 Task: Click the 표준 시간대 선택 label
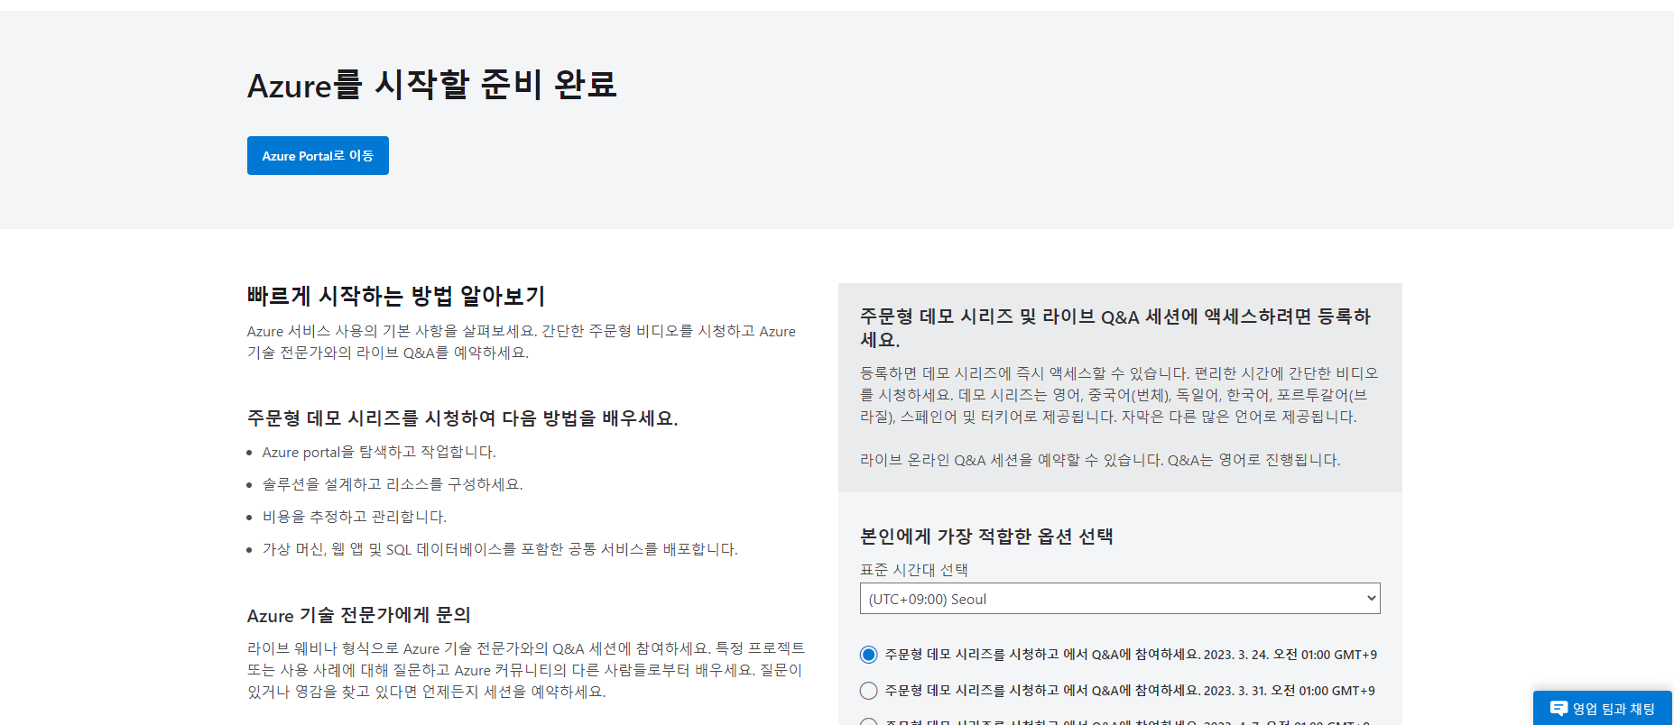click(913, 570)
